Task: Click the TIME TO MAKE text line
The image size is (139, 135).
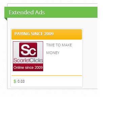Action: (59, 45)
